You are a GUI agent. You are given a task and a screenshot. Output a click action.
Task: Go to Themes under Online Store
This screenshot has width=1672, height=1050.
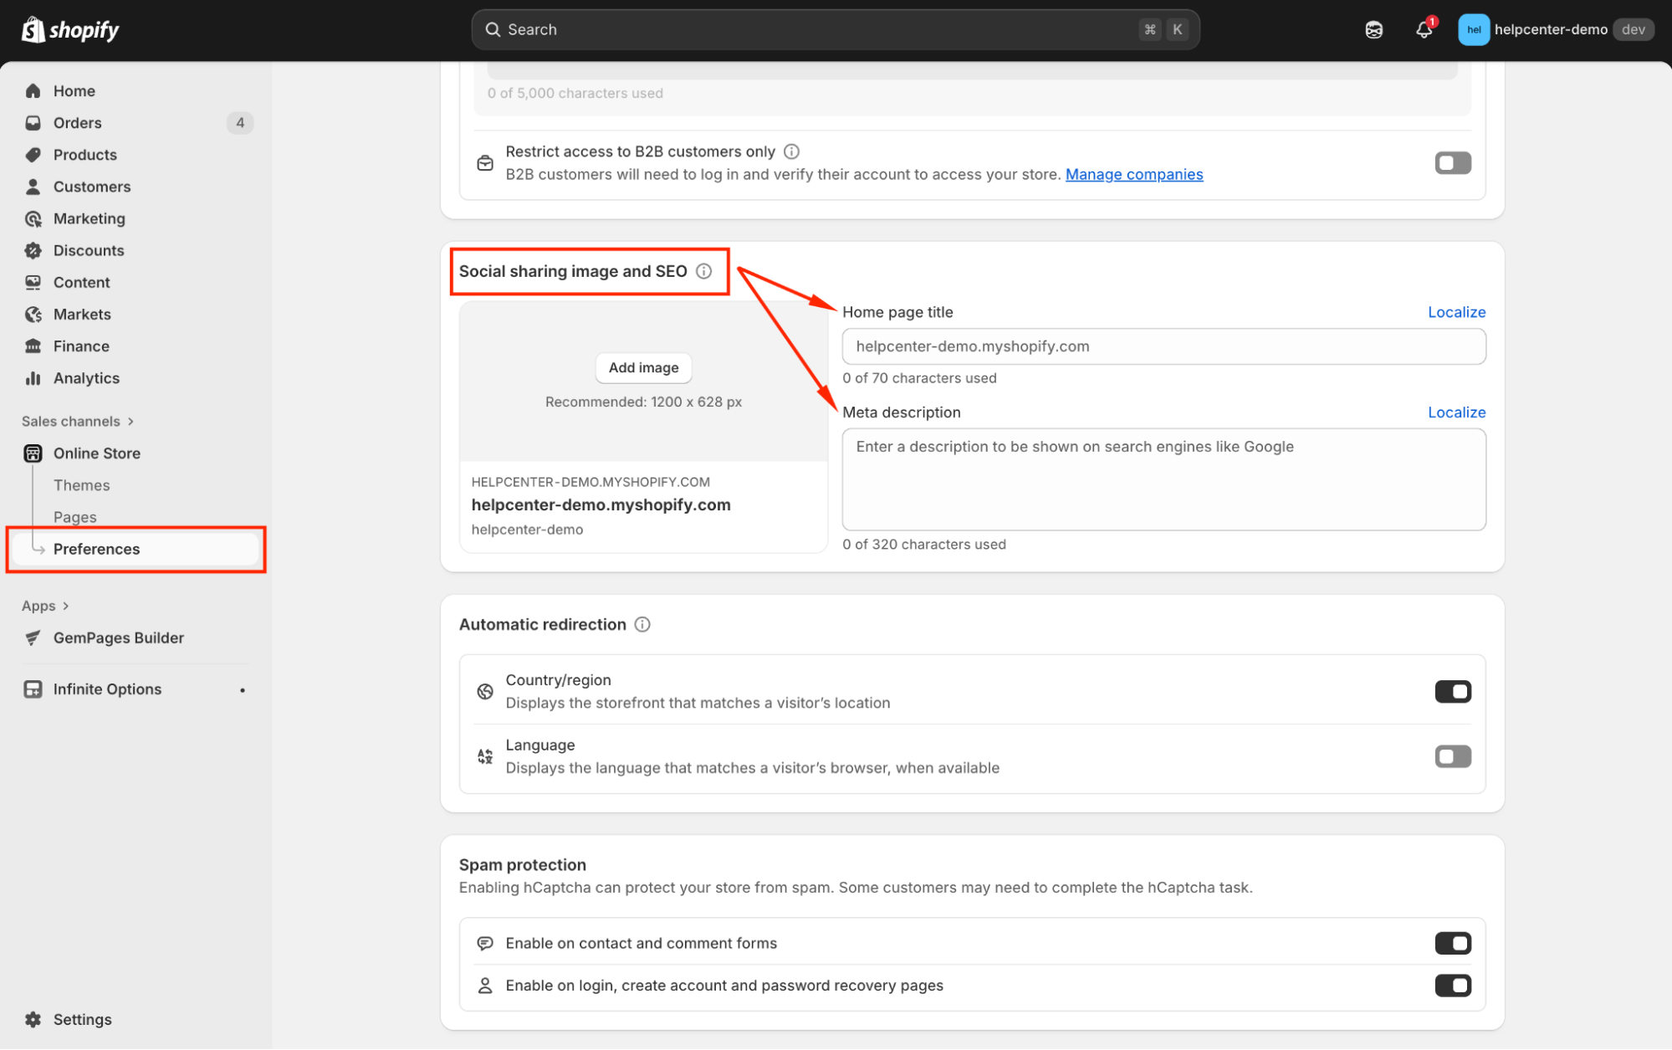pyautogui.click(x=81, y=485)
